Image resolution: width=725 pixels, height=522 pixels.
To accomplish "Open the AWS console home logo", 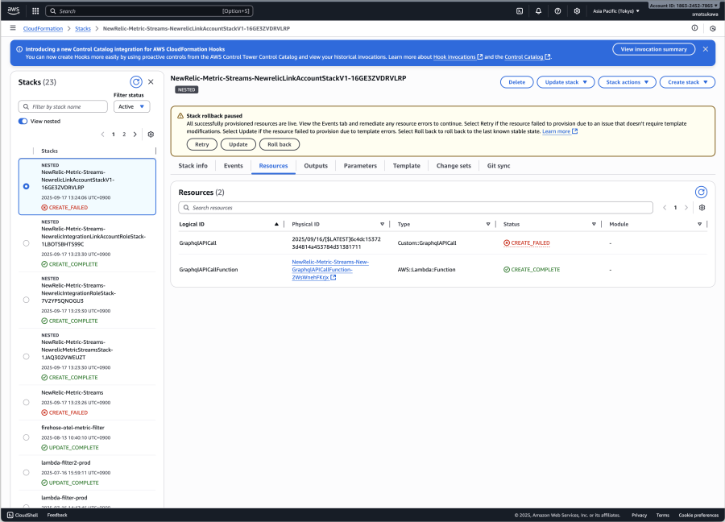I will tap(14, 10).
